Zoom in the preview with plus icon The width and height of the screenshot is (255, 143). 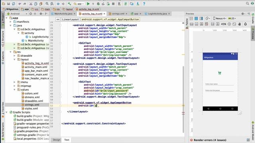229,24
